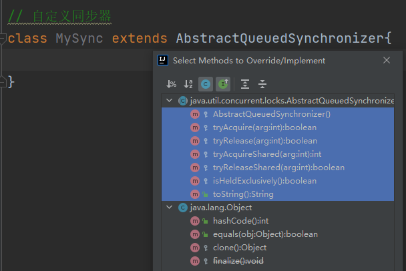Sort methods alphabetically

pyautogui.click(x=188, y=84)
